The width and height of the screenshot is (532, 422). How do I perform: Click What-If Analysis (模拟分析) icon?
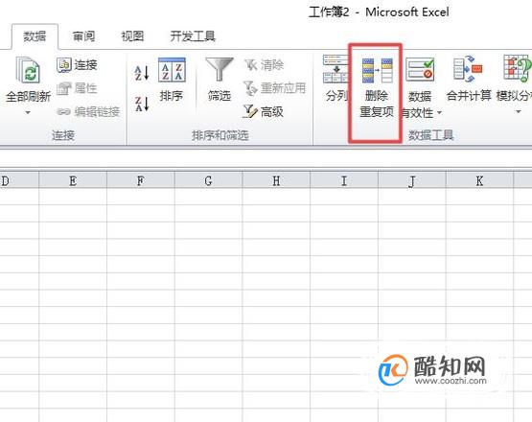[x=517, y=69]
